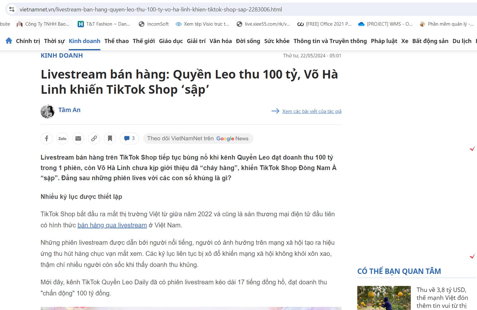
Task: Select the Kinh doanh tab
Action: (85, 41)
